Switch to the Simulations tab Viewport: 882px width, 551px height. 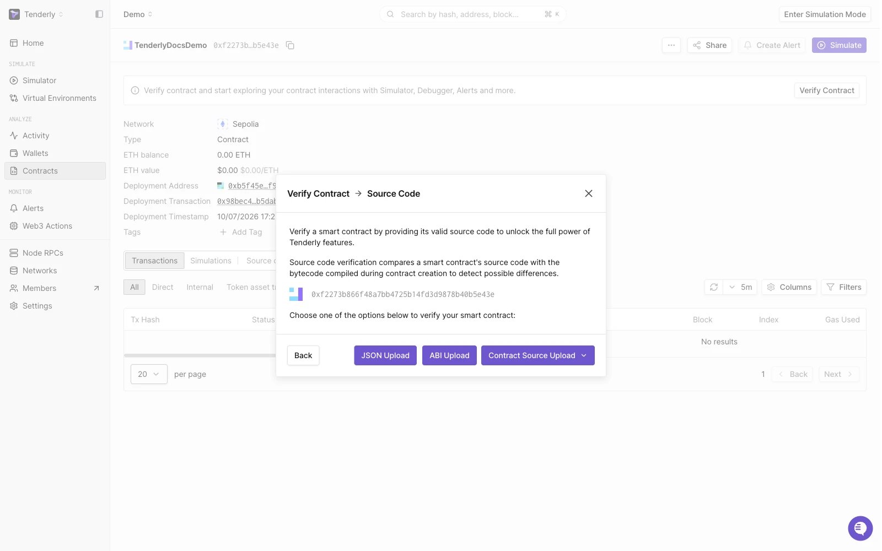click(211, 261)
